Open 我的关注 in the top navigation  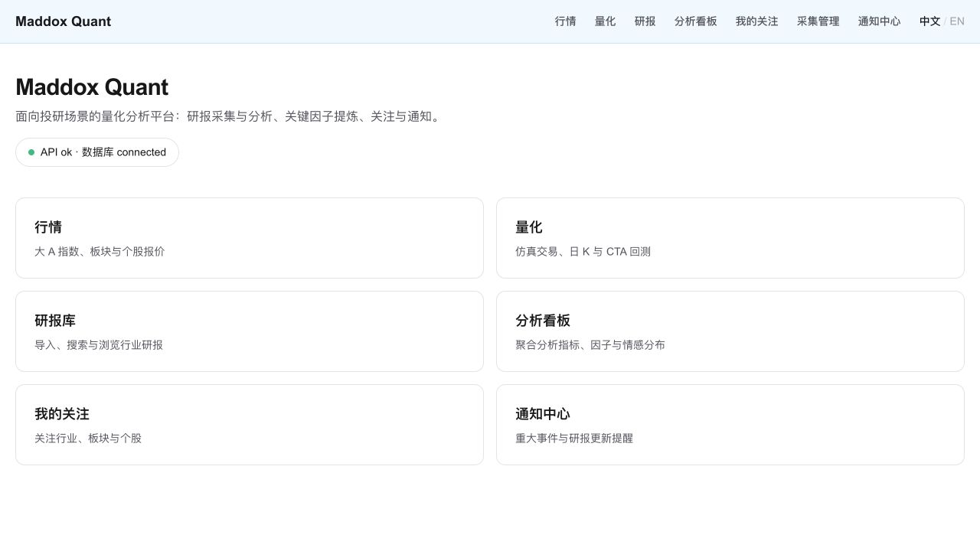756,21
